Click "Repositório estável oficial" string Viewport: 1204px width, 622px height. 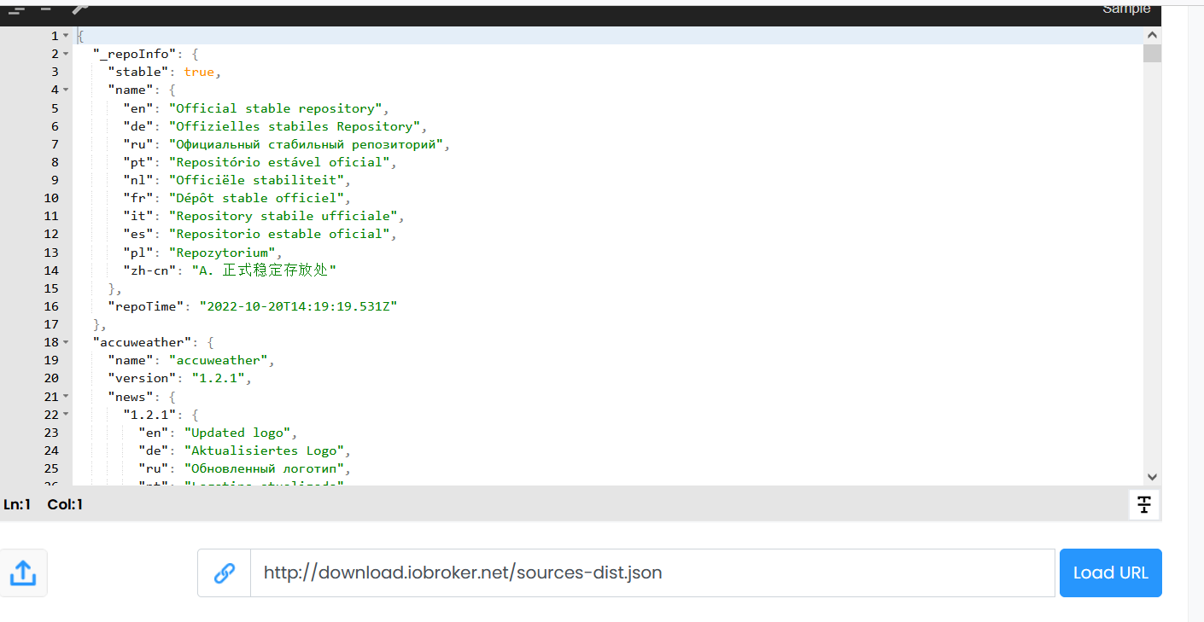coord(279,162)
